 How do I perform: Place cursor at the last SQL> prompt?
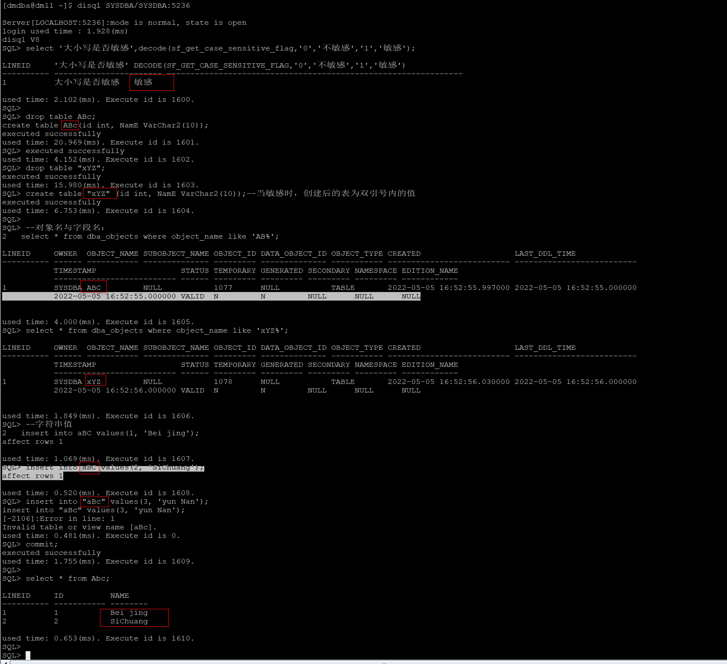12,655
